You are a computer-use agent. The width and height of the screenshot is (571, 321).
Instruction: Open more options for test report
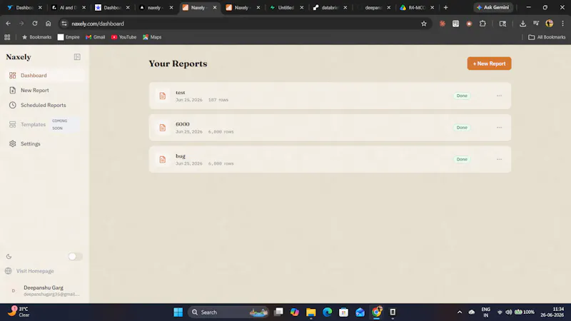[x=499, y=96]
